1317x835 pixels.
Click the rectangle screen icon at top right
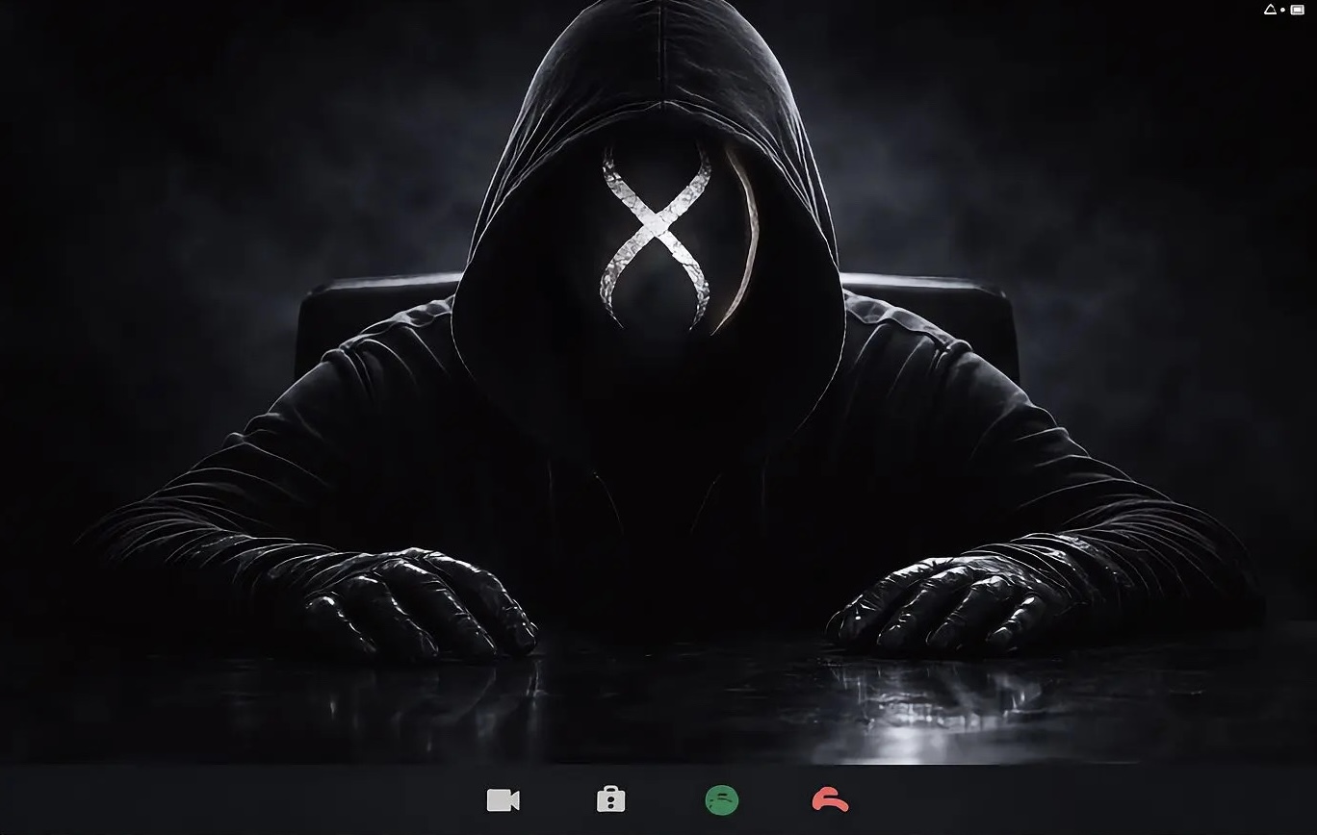coord(1298,10)
